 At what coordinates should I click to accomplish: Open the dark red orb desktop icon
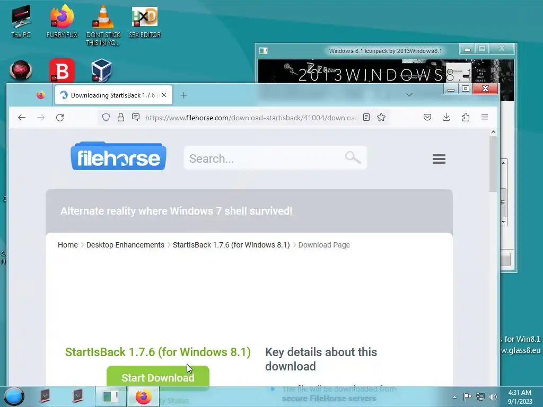(21, 70)
